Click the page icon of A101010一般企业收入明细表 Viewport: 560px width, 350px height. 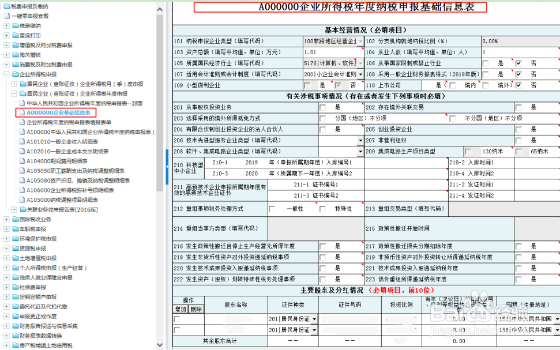(22, 141)
